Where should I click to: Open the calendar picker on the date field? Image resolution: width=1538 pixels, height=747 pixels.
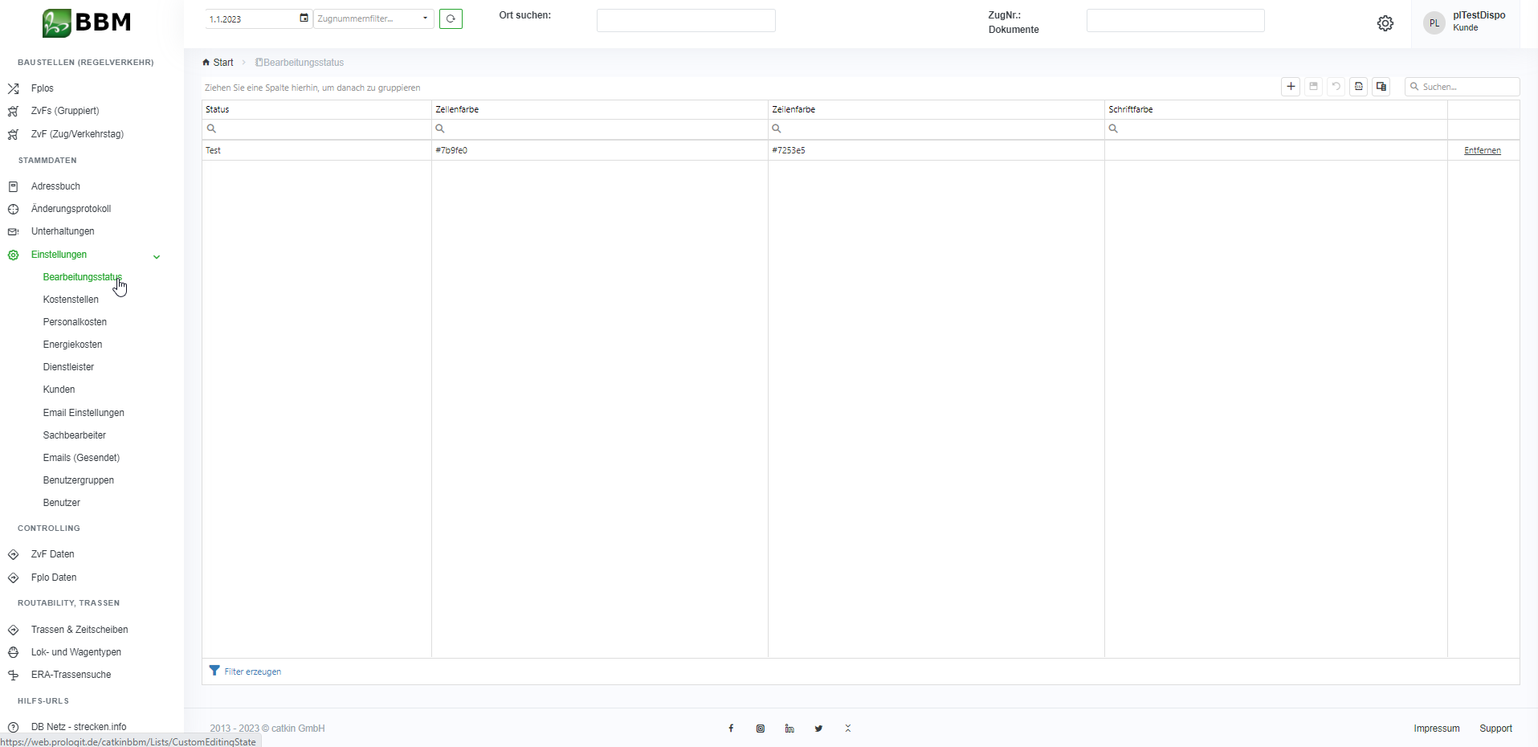point(304,18)
